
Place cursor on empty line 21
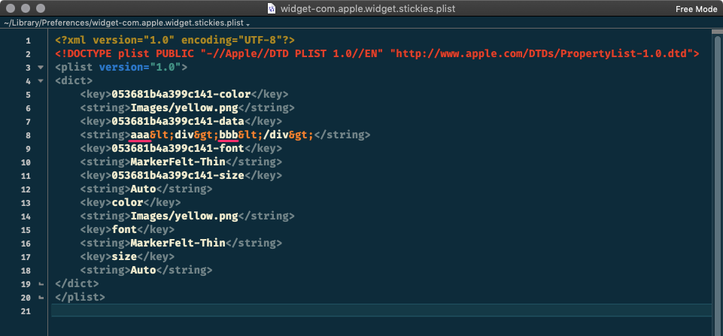point(301,311)
